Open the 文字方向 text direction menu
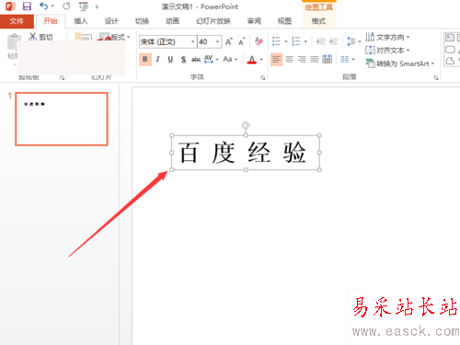Viewport: 460px width, 345px height. (387, 37)
